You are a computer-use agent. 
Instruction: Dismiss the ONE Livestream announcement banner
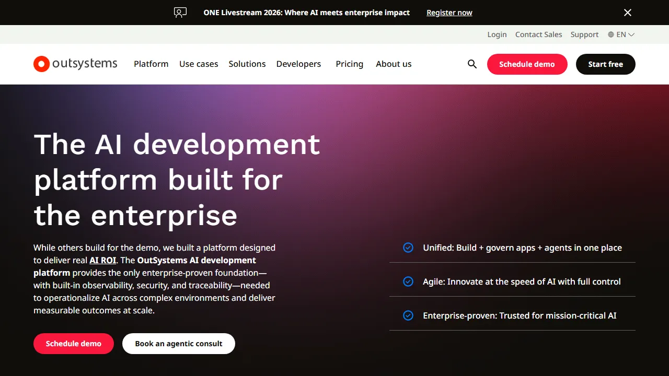628,13
